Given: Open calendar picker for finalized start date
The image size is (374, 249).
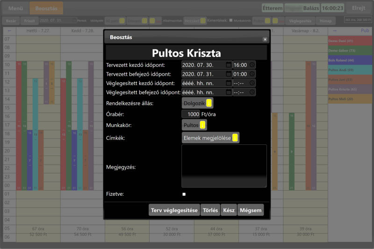Looking at the screenshot, I should point(228,83).
